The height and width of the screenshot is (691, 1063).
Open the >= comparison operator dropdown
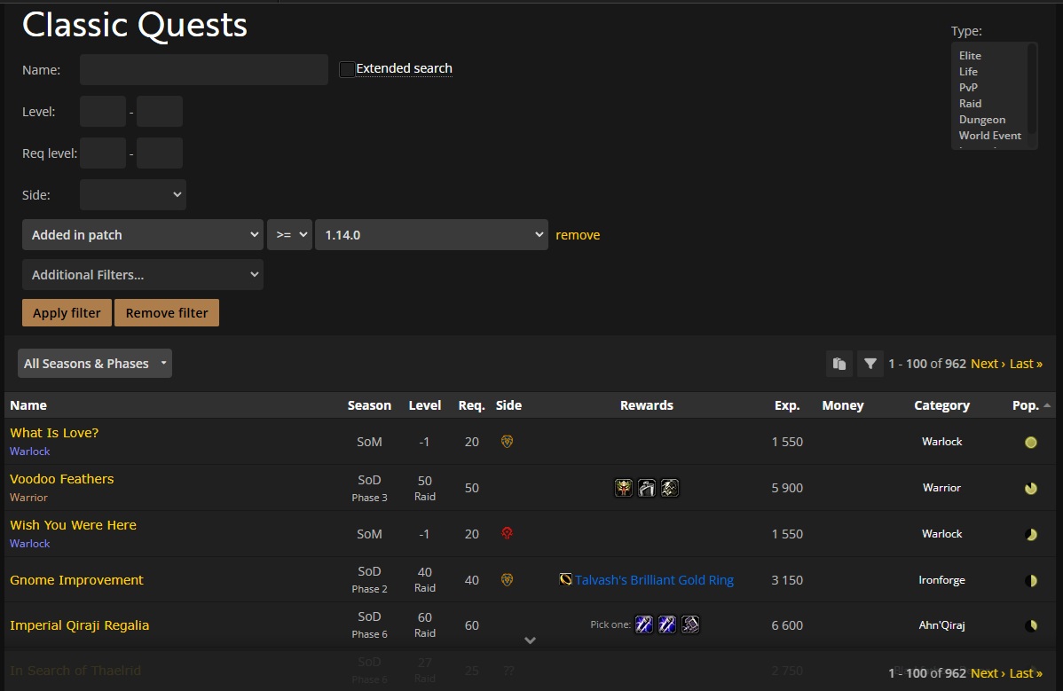[x=289, y=234]
